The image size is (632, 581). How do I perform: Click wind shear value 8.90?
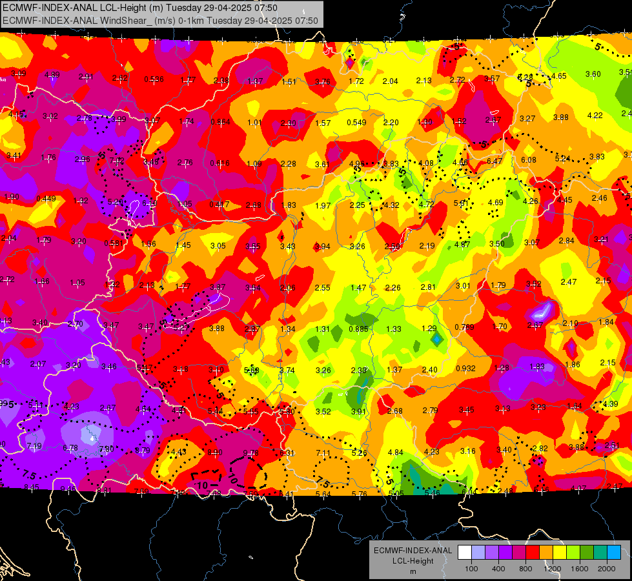pos(215,453)
